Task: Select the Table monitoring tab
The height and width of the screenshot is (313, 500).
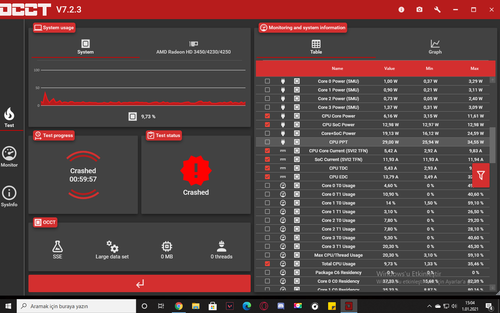Action: 316,47
